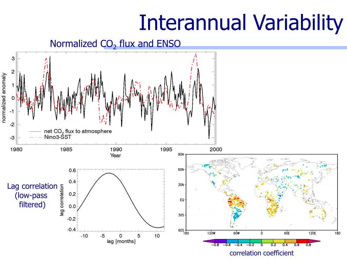347x260 pixels.
Task: Click the 60N latitude label on map
Action: click(x=181, y=170)
